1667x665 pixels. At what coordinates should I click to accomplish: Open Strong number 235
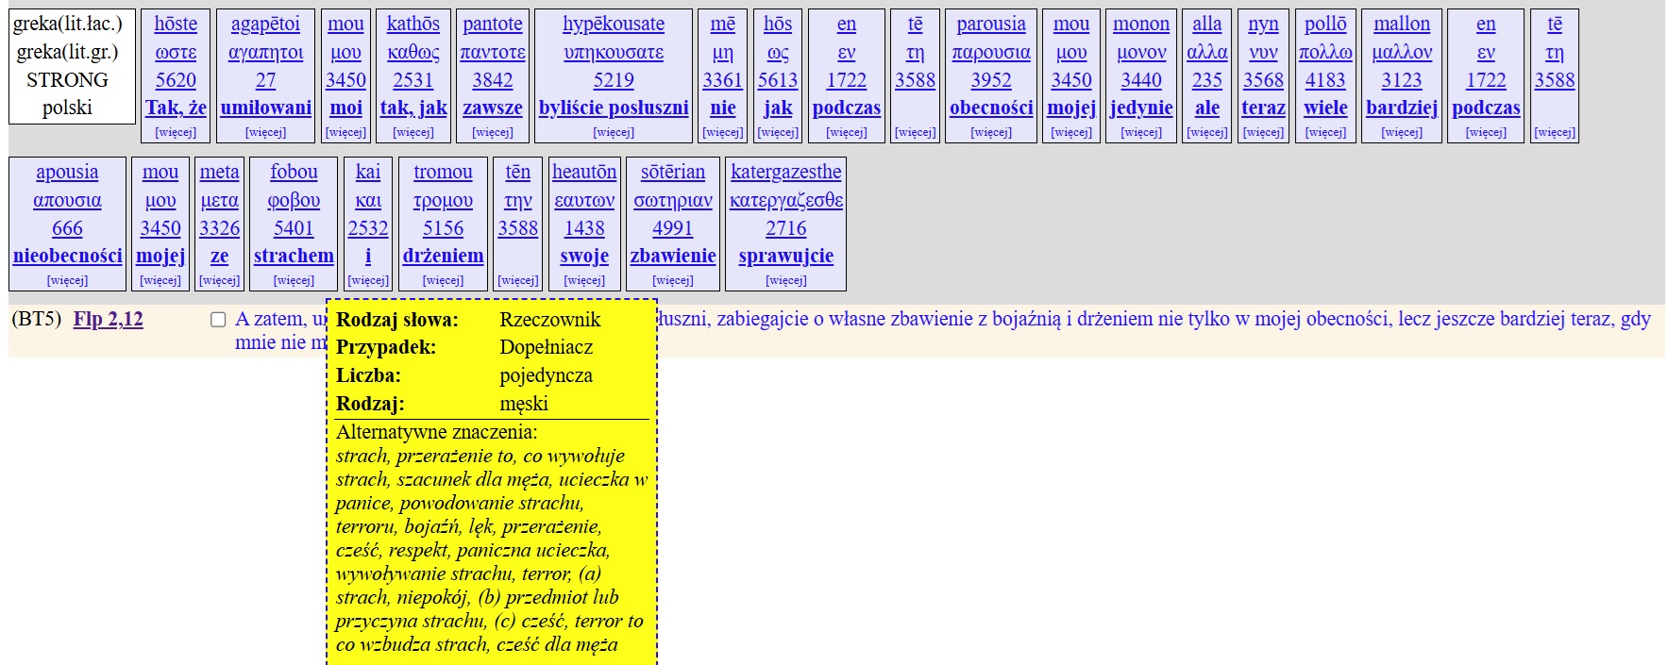coord(1207,80)
